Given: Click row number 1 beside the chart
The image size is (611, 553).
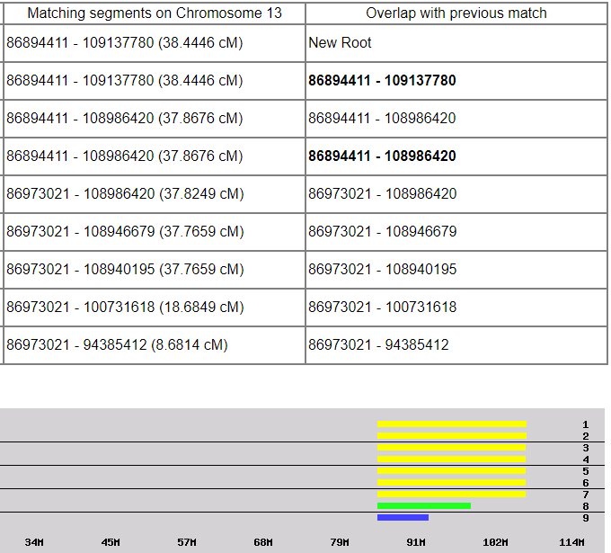Looking at the screenshot, I should click(585, 424).
